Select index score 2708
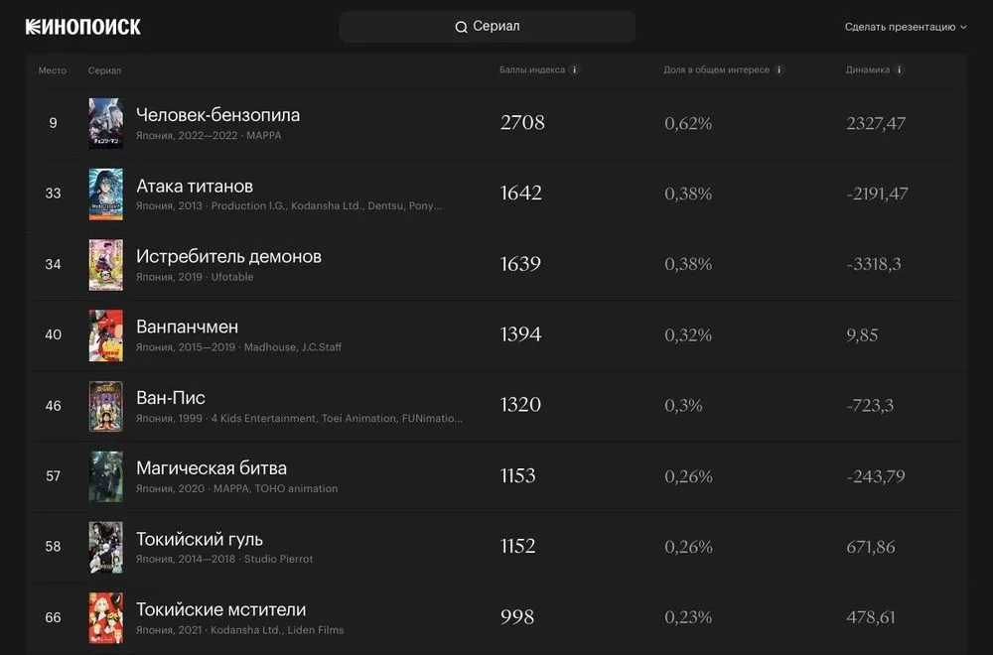 (x=522, y=123)
